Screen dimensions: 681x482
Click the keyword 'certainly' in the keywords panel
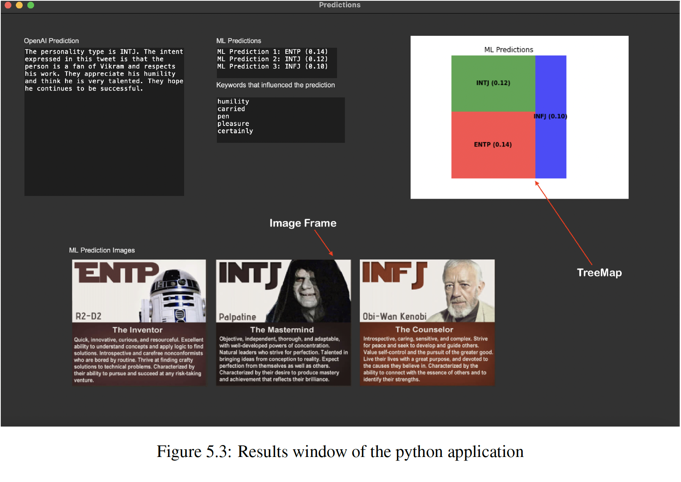[235, 131]
